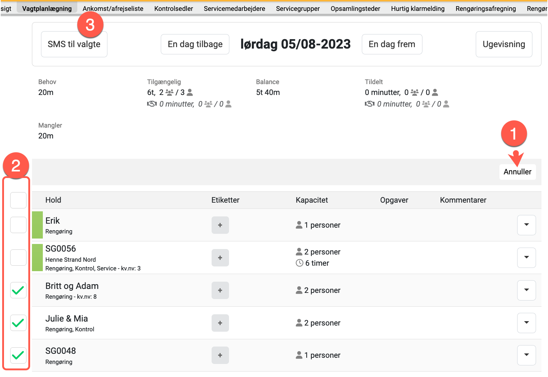548x377 pixels.
Task: Select the Servicegrupper tab
Action: [298, 8]
